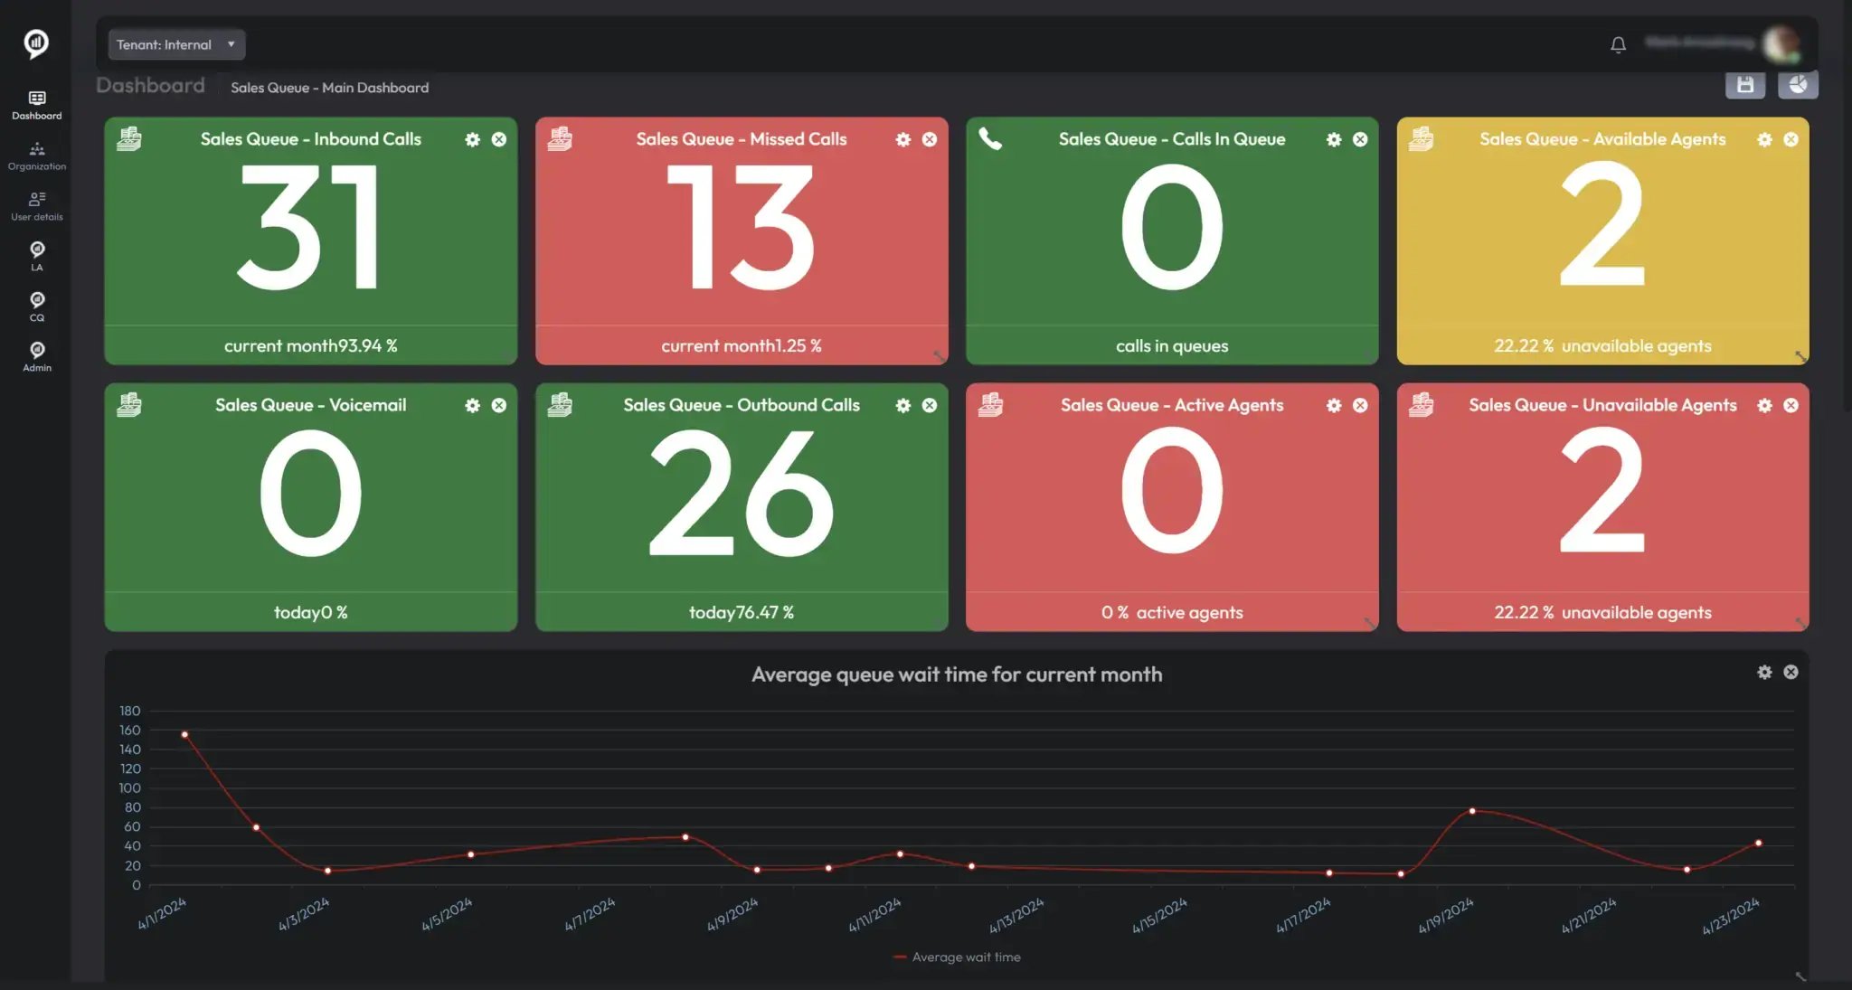Click resize handle on Missed Calls widget

tap(940, 356)
